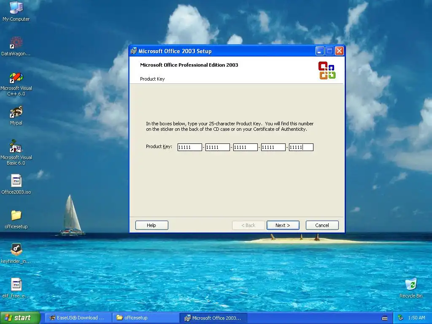This screenshot has width=432, height=324.
Task: Click the Office setup title bar icon
Action: point(134,51)
